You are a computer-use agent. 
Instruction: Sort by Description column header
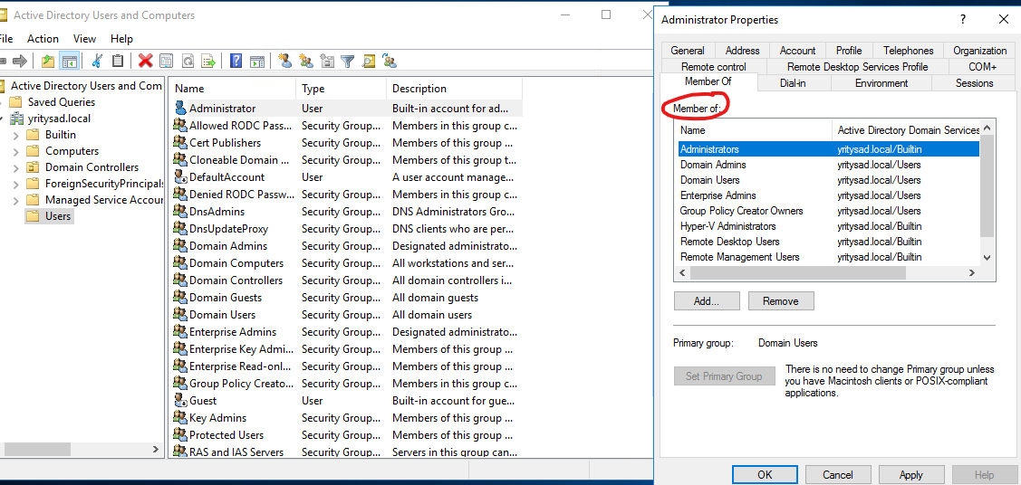point(454,89)
